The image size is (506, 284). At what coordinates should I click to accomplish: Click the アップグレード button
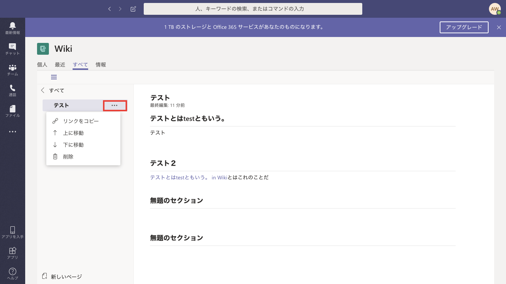(x=464, y=27)
